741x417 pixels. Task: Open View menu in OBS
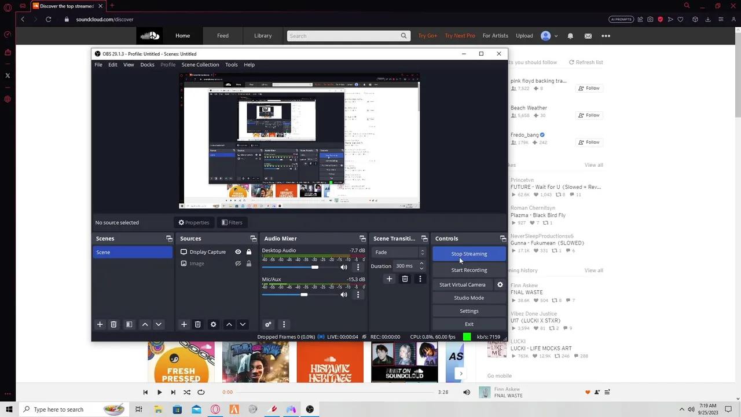tap(129, 64)
